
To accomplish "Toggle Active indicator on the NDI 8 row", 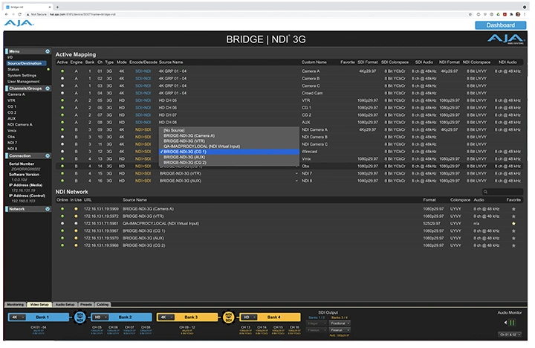I will 62,181.
